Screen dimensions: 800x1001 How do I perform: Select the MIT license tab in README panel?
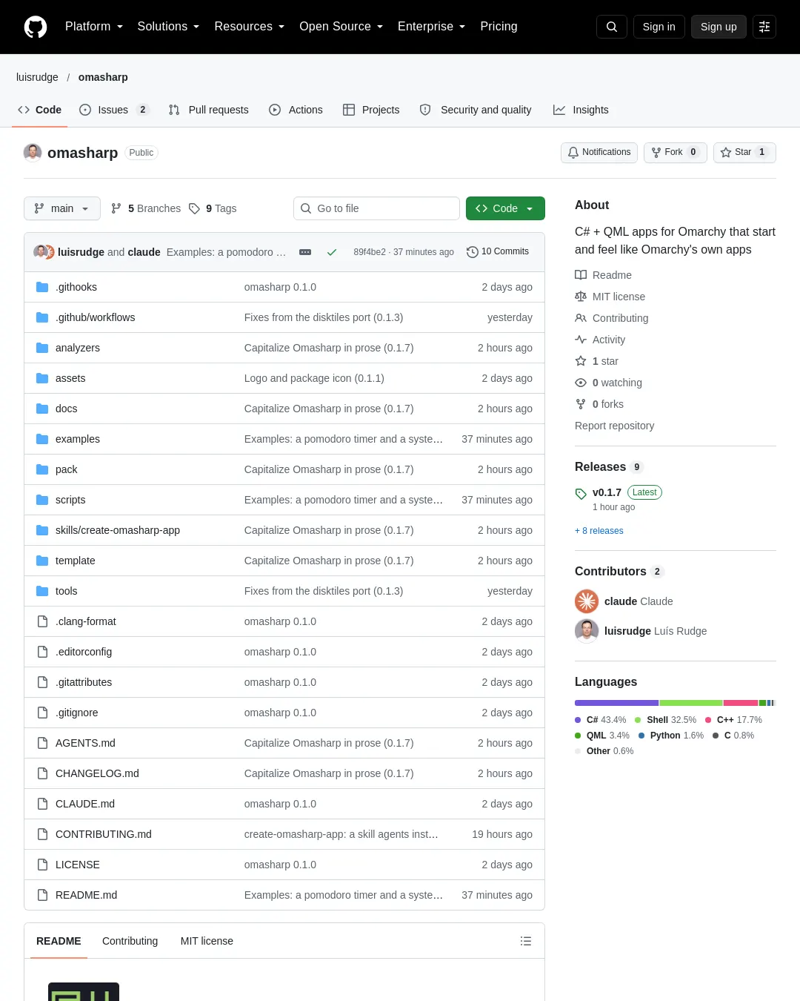pos(207,941)
